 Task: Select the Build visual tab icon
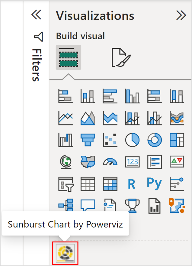click(69, 57)
